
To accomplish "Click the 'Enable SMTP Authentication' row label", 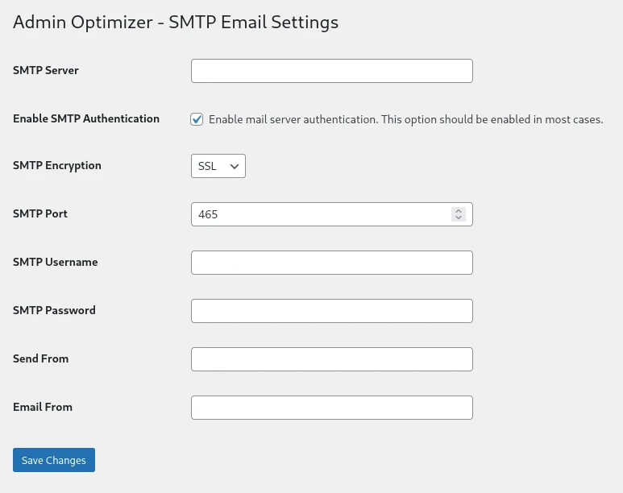I will (x=86, y=118).
